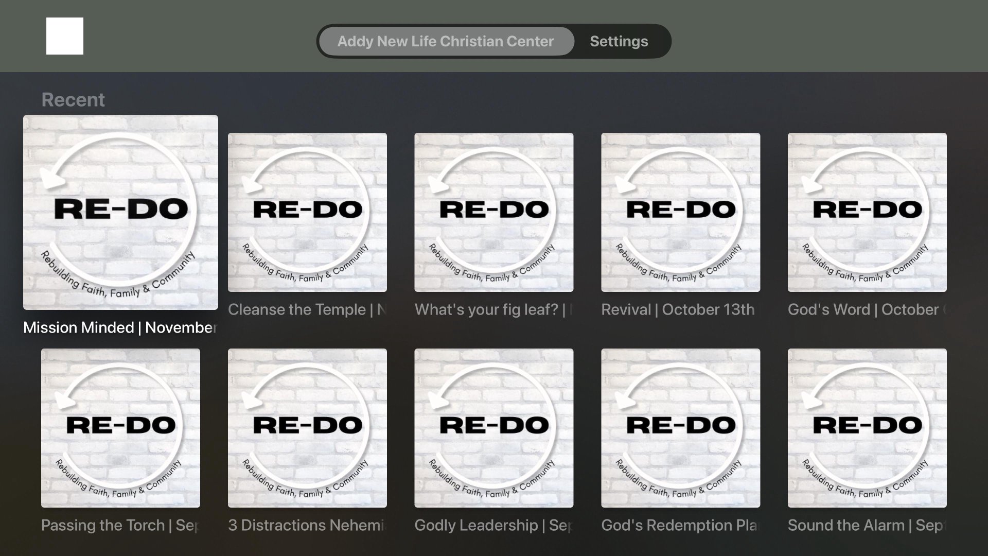Click the Mission Minded | November title
988x556 pixels.
coord(120,327)
